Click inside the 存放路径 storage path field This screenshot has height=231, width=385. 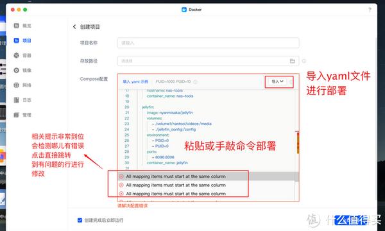(x=208, y=61)
